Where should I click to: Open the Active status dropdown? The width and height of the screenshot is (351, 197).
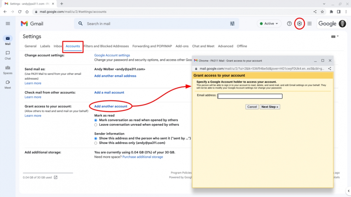(x=269, y=23)
